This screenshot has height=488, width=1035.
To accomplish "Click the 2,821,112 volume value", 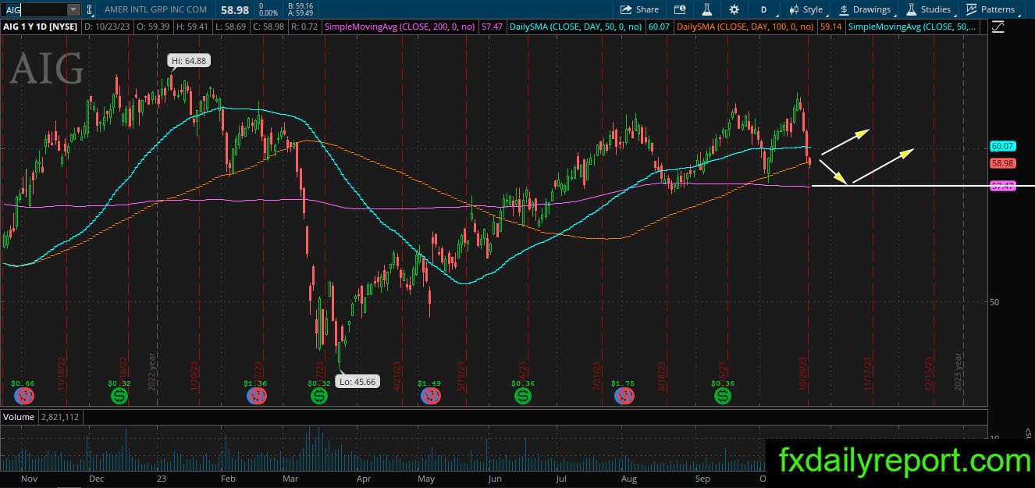I will point(60,417).
